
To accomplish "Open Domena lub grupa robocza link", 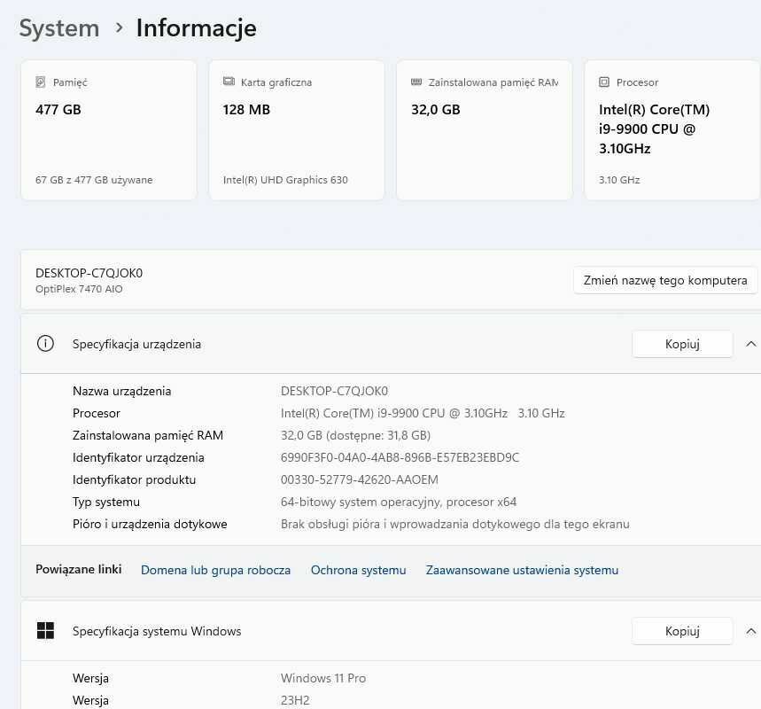I will coord(215,570).
